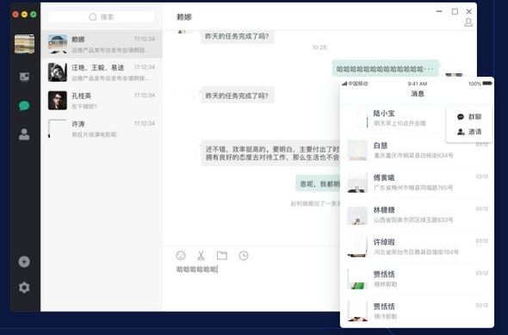
Task: Open conversation with 许涛
Action: click(102, 128)
